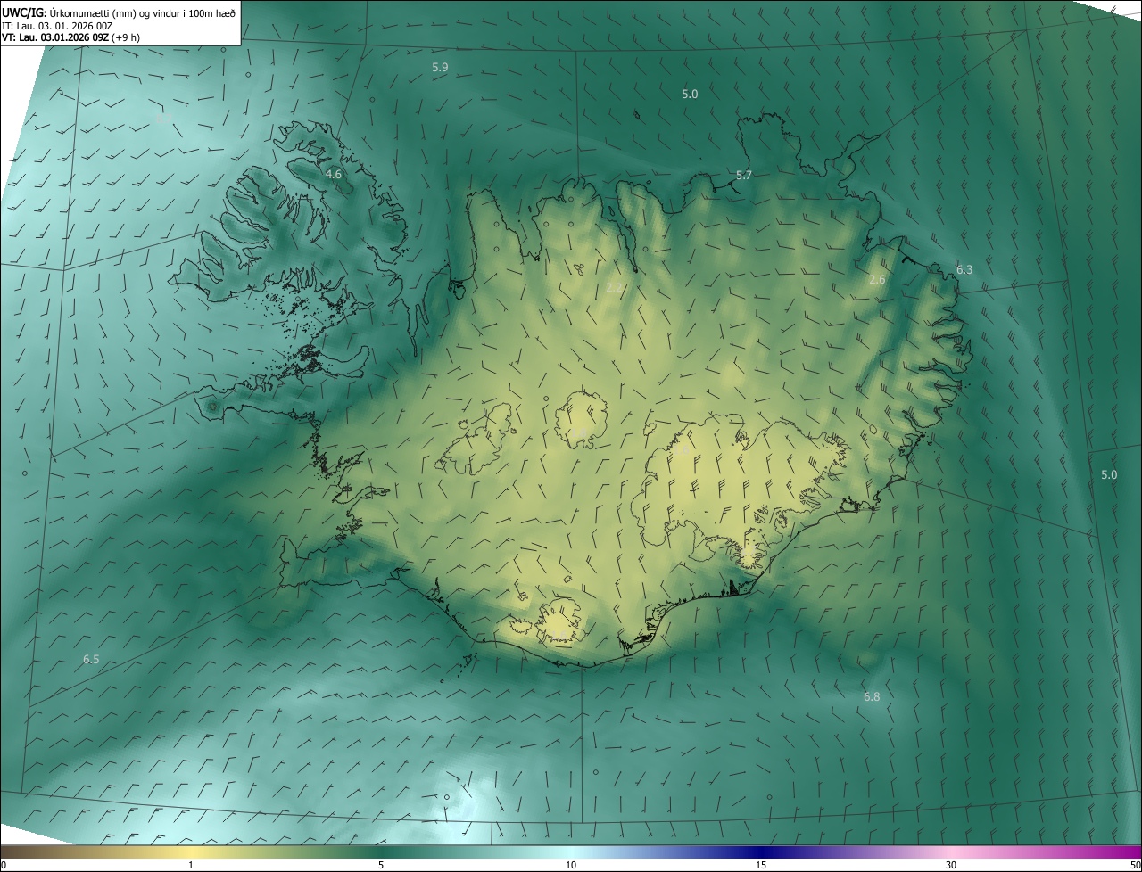Image resolution: width=1142 pixels, height=872 pixels.
Task: Click the 2.6 value in northeast Iceland
Action: tap(877, 279)
